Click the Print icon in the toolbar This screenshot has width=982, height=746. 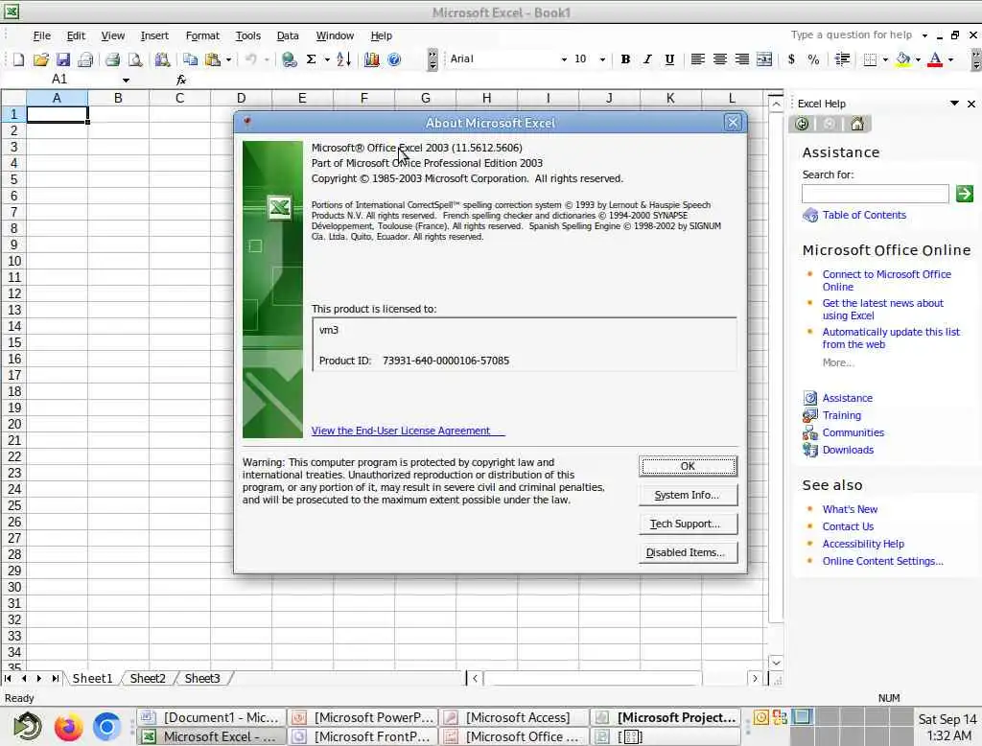coord(113,59)
